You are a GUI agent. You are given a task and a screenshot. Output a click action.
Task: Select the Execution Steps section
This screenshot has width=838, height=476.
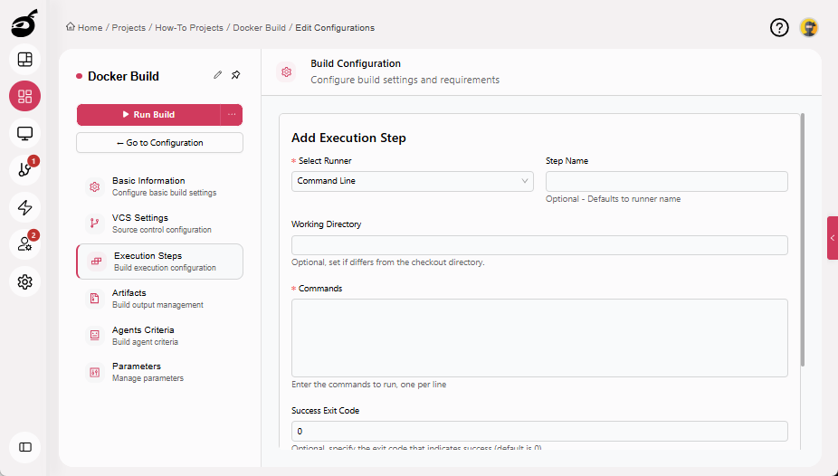click(x=159, y=262)
